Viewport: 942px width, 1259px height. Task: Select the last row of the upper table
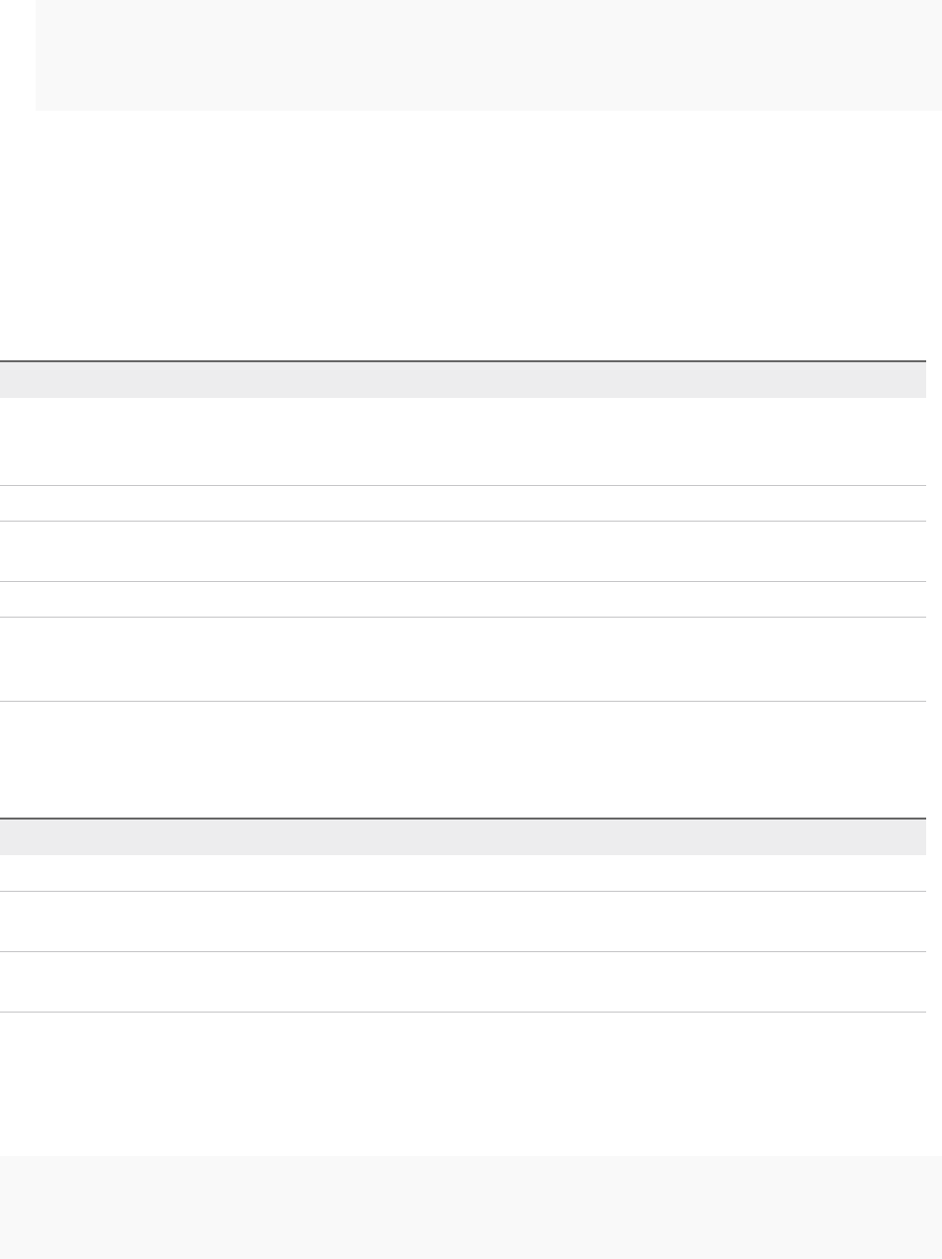click(463, 659)
